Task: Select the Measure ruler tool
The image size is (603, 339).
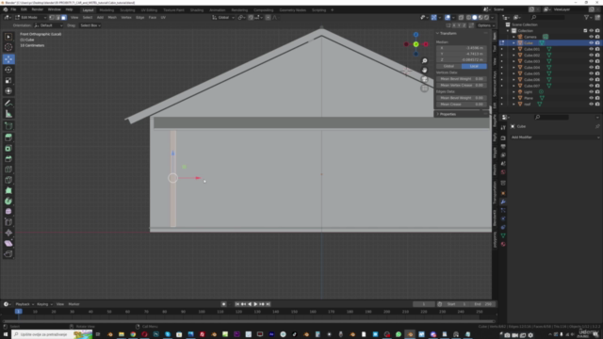Action: coord(8,114)
